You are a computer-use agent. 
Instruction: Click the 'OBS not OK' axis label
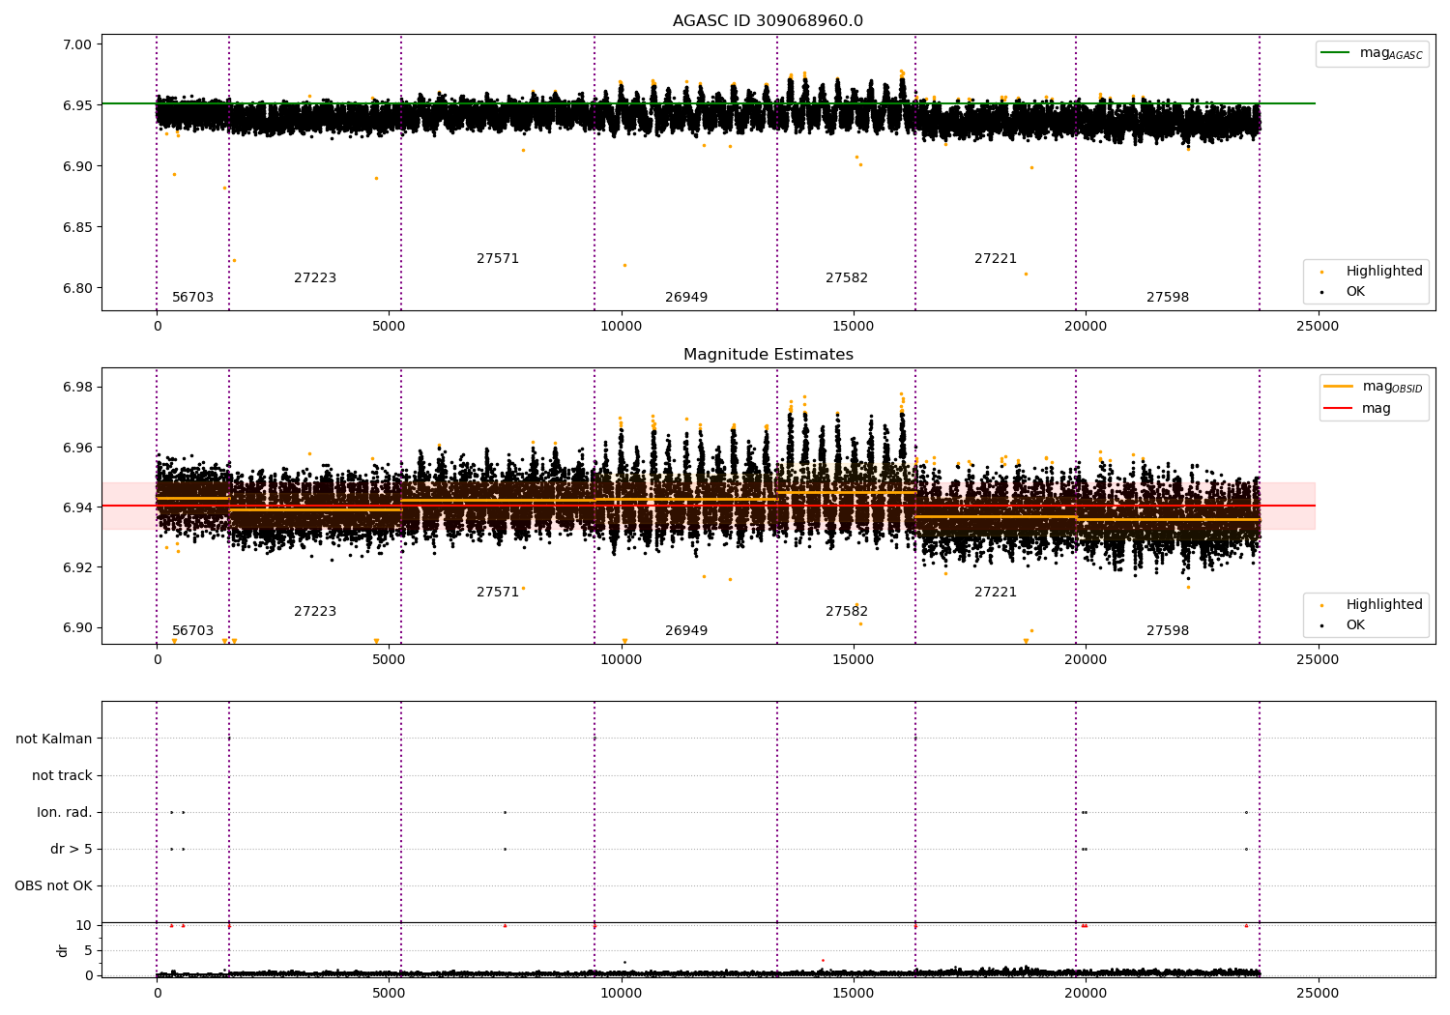[x=53, y=885]
